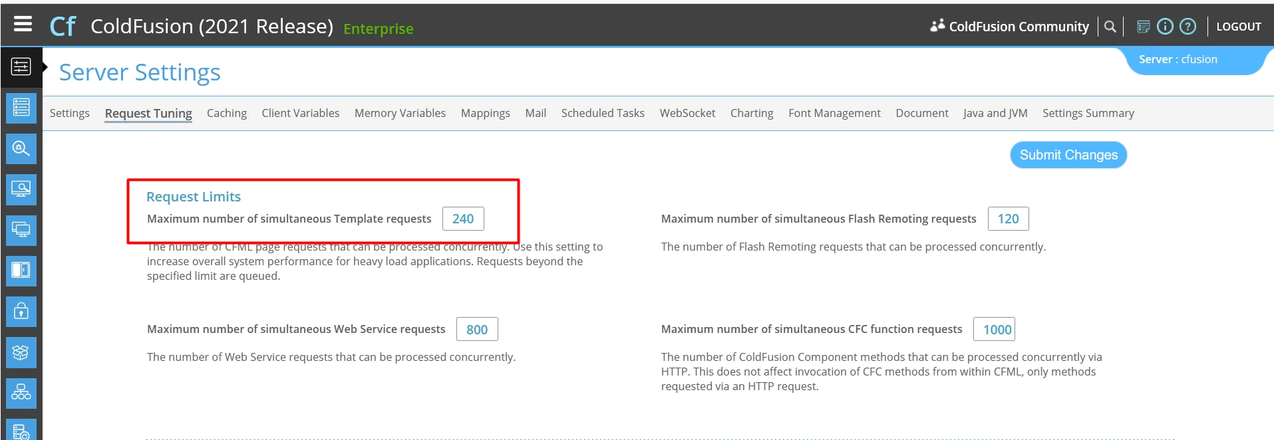Viewport: 1274px width, 440px height.
Task: Open the Caching tab
Action: point(227,113)
